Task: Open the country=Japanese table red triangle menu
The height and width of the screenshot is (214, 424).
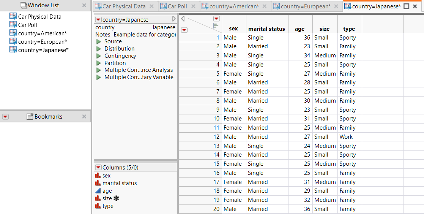Action: click(98, 19)
